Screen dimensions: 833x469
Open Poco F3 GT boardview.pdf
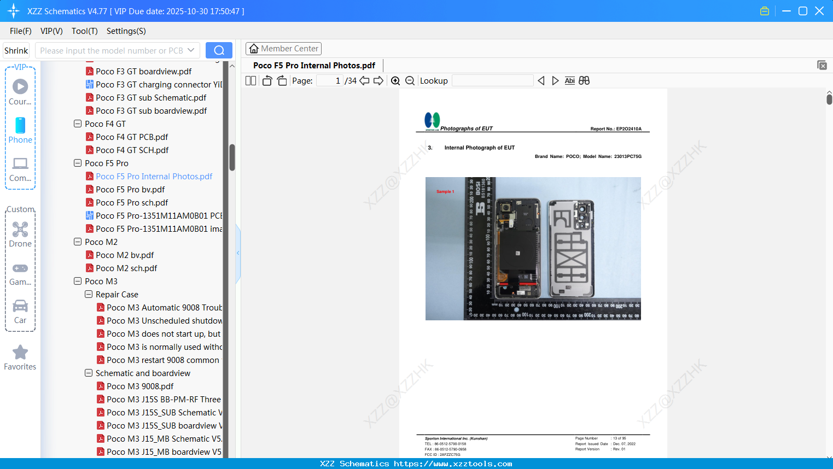143,72
